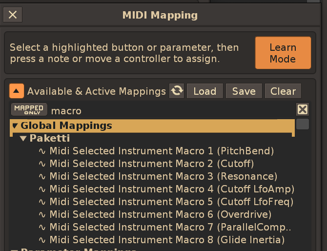This screenshot has width=327, height=251.
Task: Select Macro 4 (Cutoff LfoAmp) mapping
Action: 172,189
